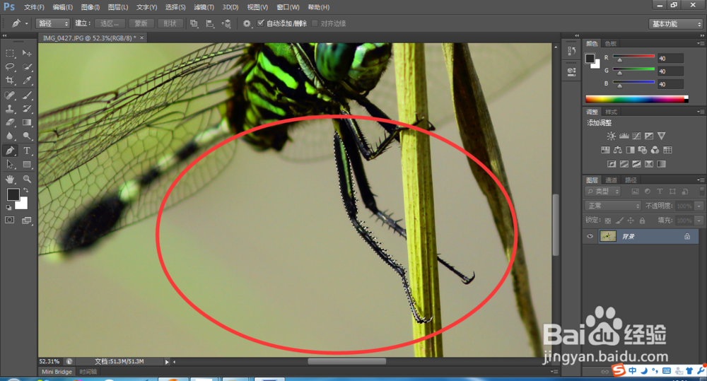This screenshot has width=707, height=381.
Task: Reset default foreground and background colors
Action: [x=8, y=208]
